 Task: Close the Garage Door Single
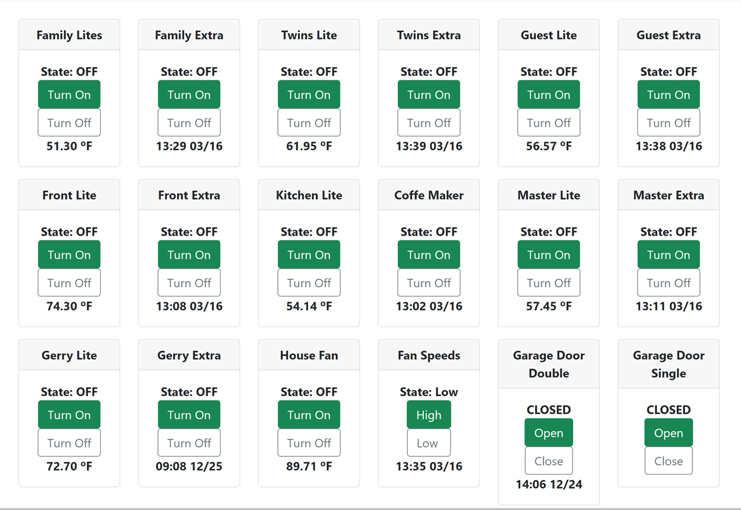[668, 461]
